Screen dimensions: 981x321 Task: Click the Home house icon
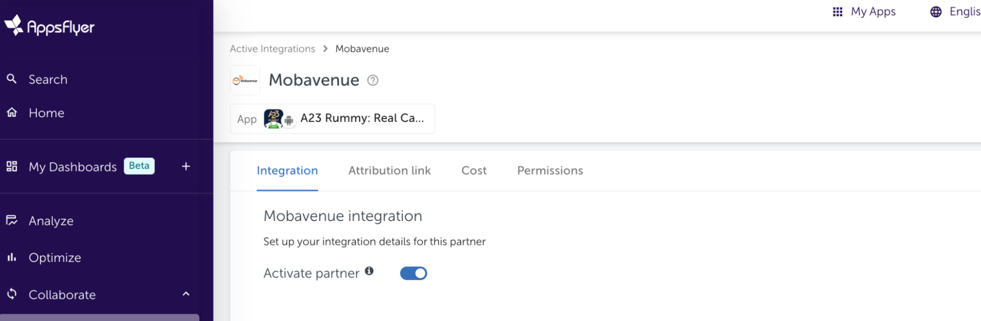(12, 113)
